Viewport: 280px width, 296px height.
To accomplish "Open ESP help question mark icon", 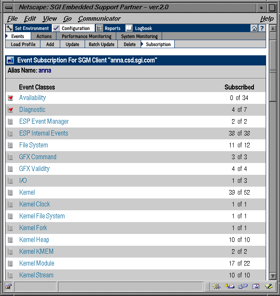I will coord(262,28).
